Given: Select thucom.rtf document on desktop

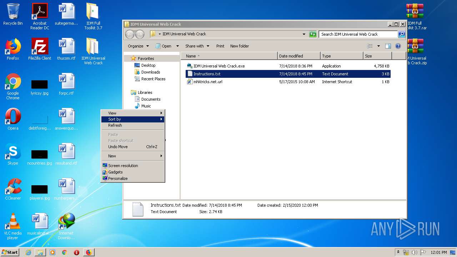Looking at the screenshot, I should (x=66, y=49).
